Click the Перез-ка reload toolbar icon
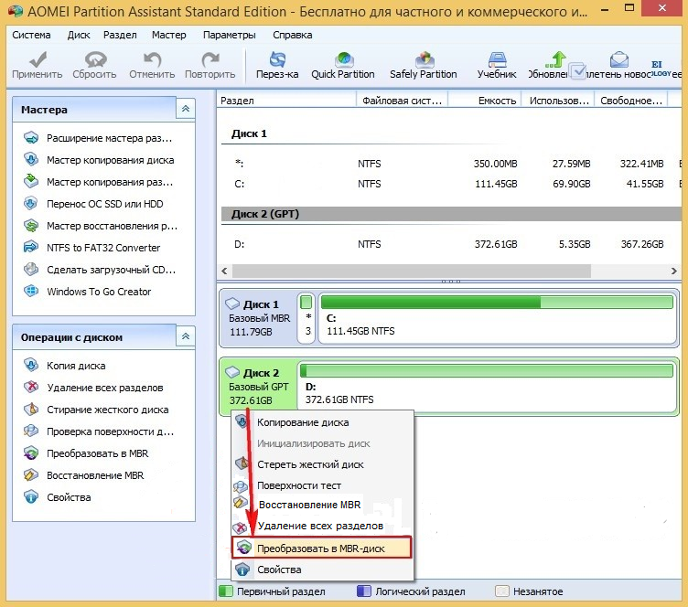The image size is (688, 607). click(x=277, y=59)
